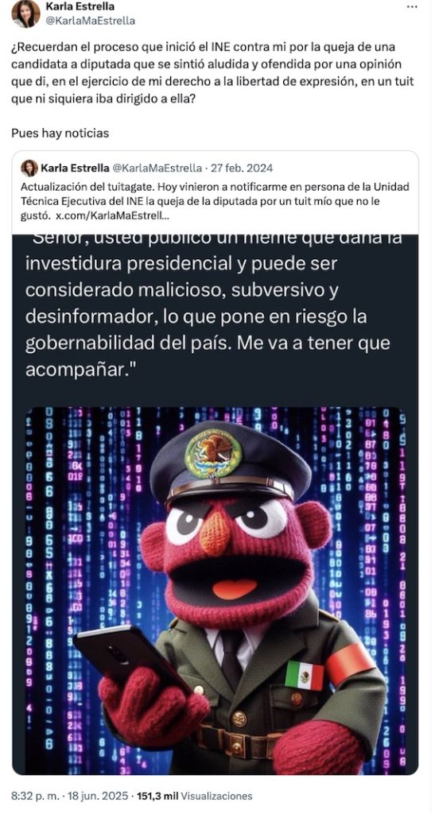435x814 pixels.
Task: Open the Karla Estrella display name at top
Action: (80, 6)
